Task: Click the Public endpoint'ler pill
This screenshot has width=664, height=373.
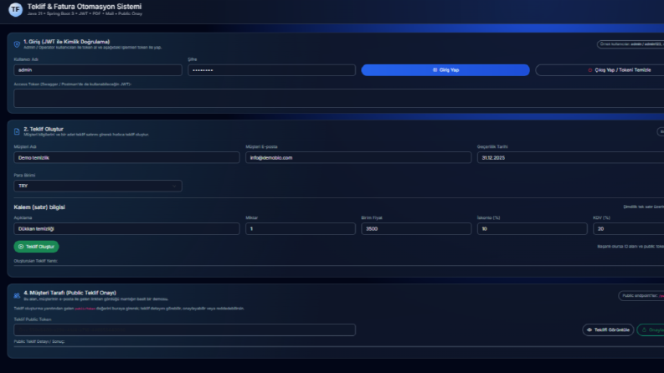Action: pyautogui.click(x=641, y=295)
